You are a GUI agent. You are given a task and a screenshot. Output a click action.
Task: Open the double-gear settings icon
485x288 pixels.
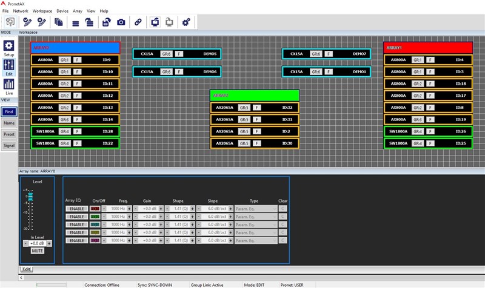[x=186, y=22]
